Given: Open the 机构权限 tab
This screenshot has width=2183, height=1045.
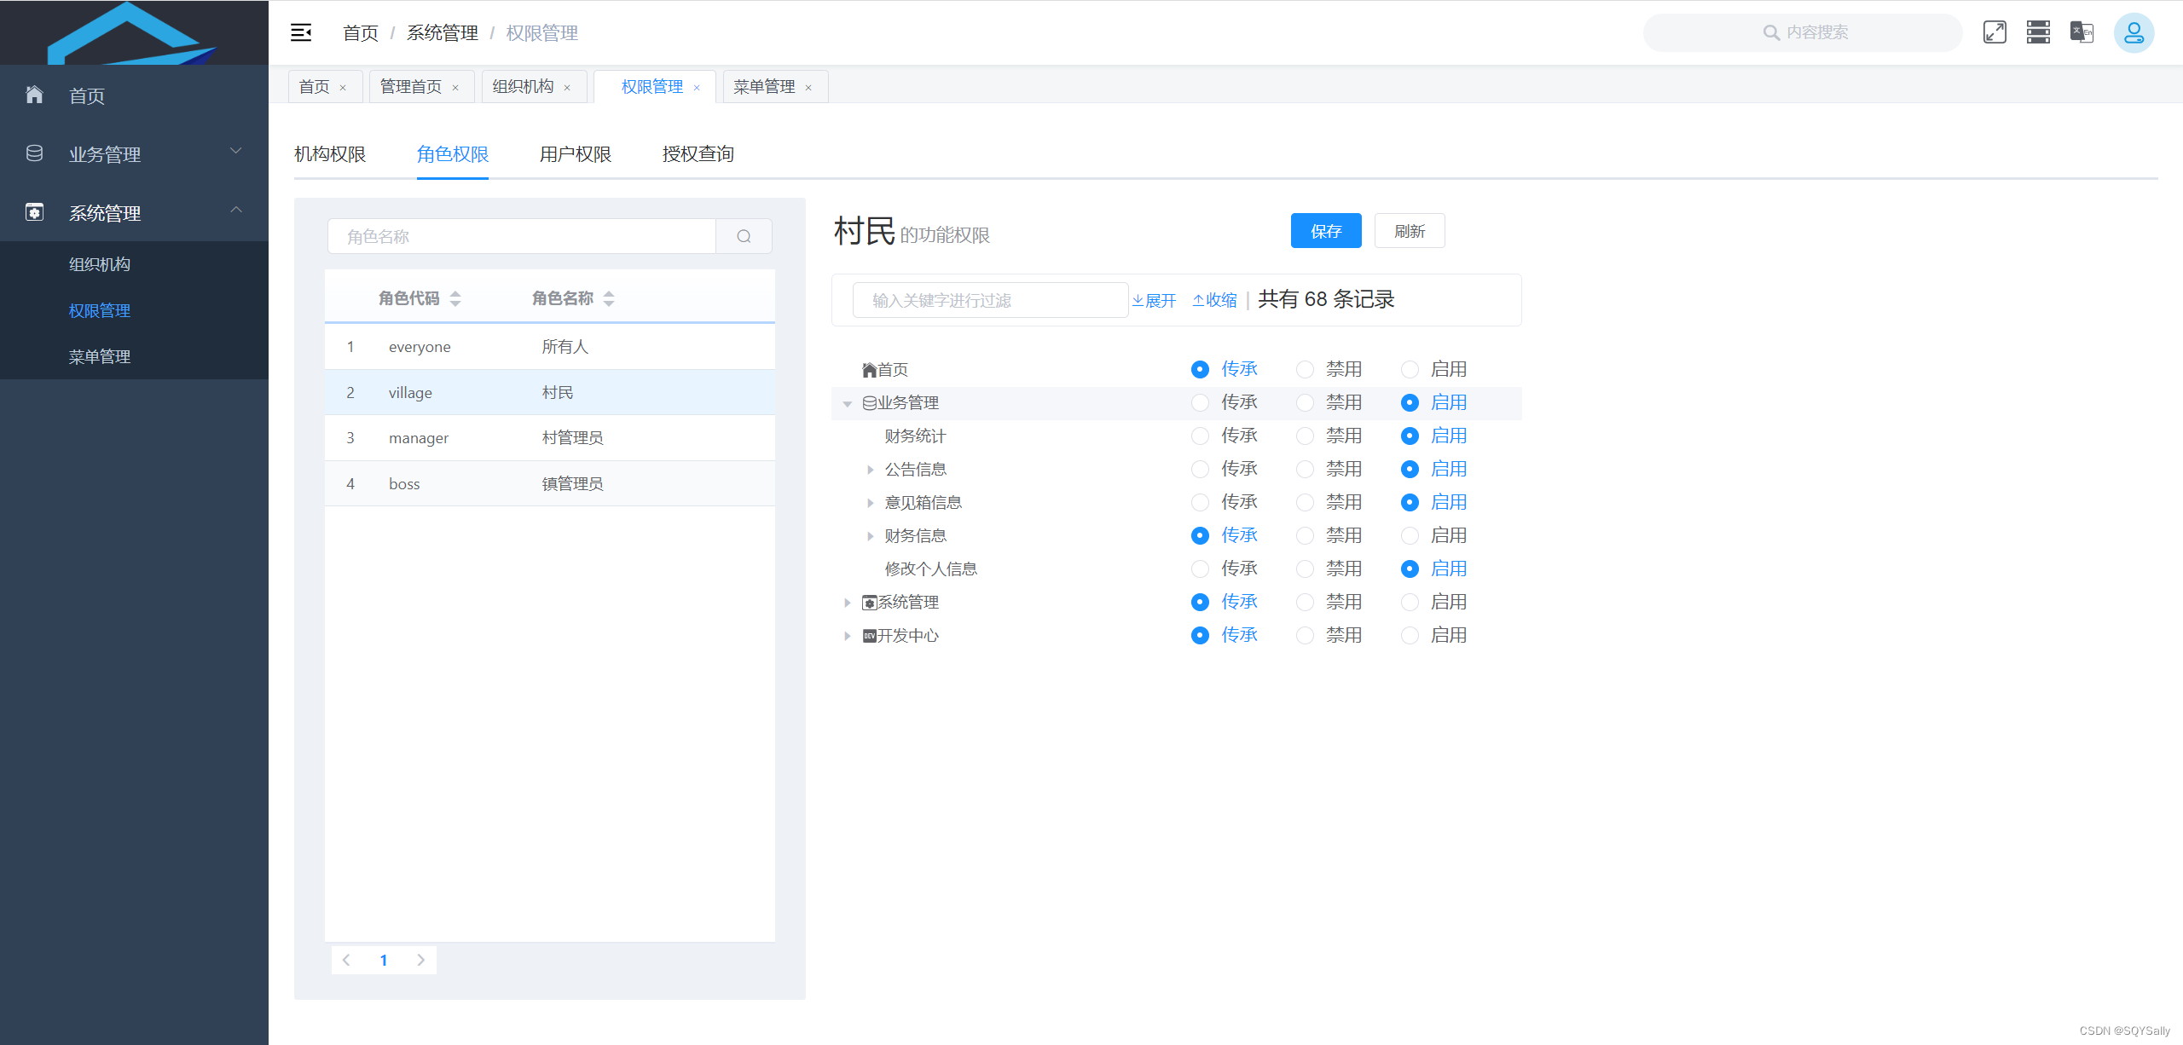Looking at the screenshot, I should pos(331,154).
